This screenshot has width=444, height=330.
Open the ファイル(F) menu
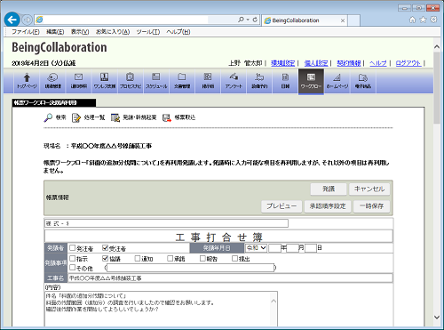[26, 32]
